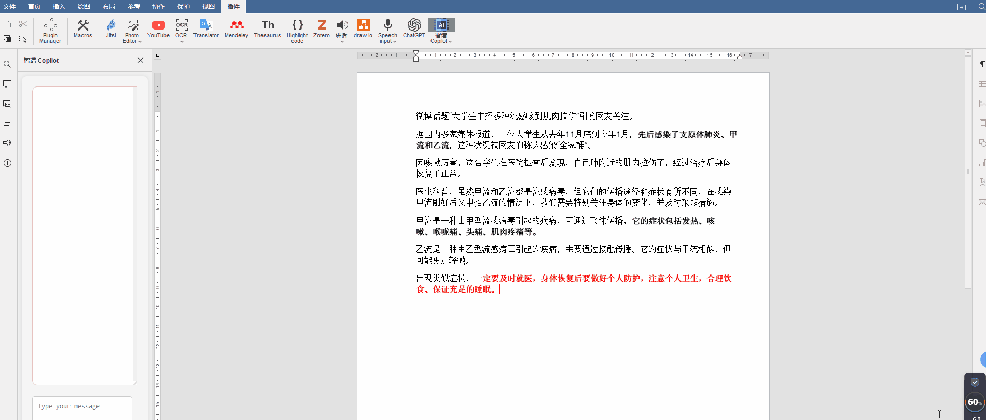Click the right indent marker on ruler

point(740,57)
